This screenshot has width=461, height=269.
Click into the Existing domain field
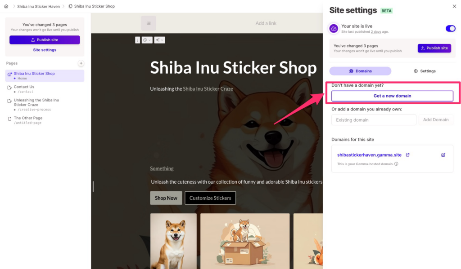pos(374,120)
